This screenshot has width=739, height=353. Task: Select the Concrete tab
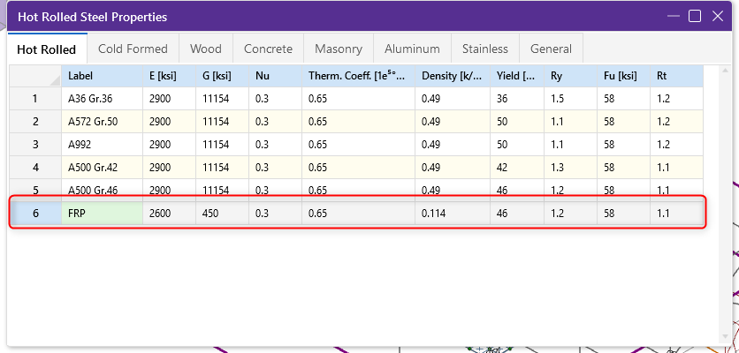(268, 49)
